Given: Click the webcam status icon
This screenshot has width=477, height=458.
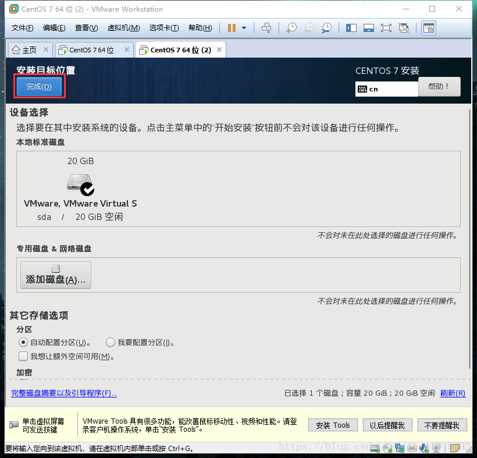Looking at the screenshot, I should 436,448.
